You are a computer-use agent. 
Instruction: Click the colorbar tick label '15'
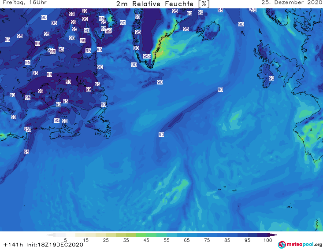85,240
